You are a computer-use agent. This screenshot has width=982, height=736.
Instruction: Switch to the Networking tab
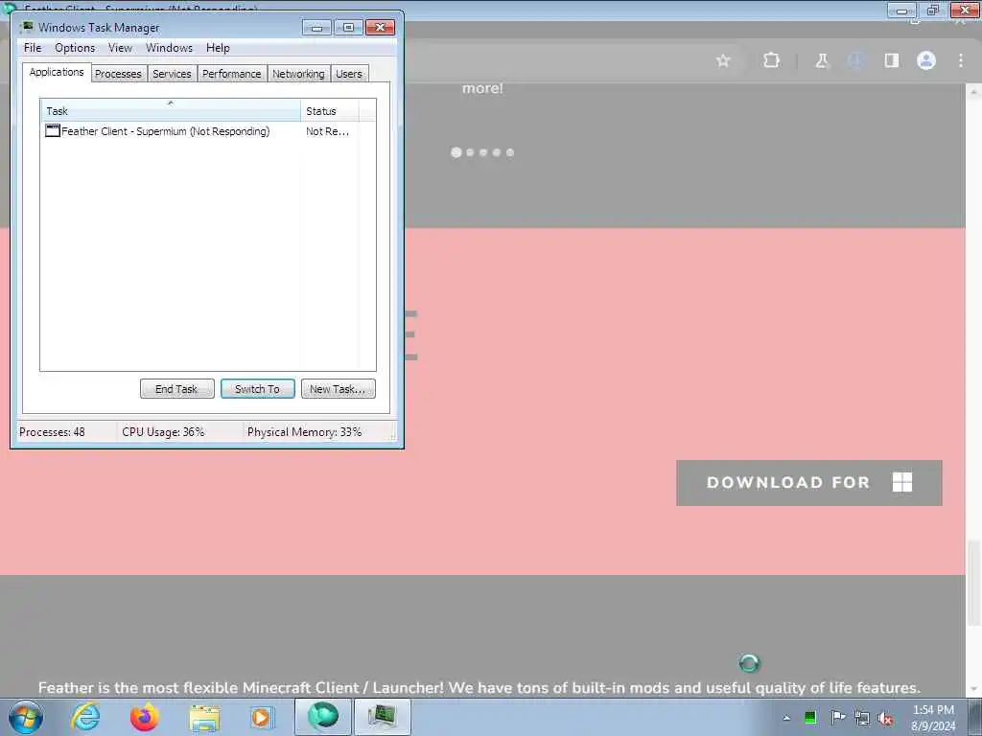click(x=298, y=74)
